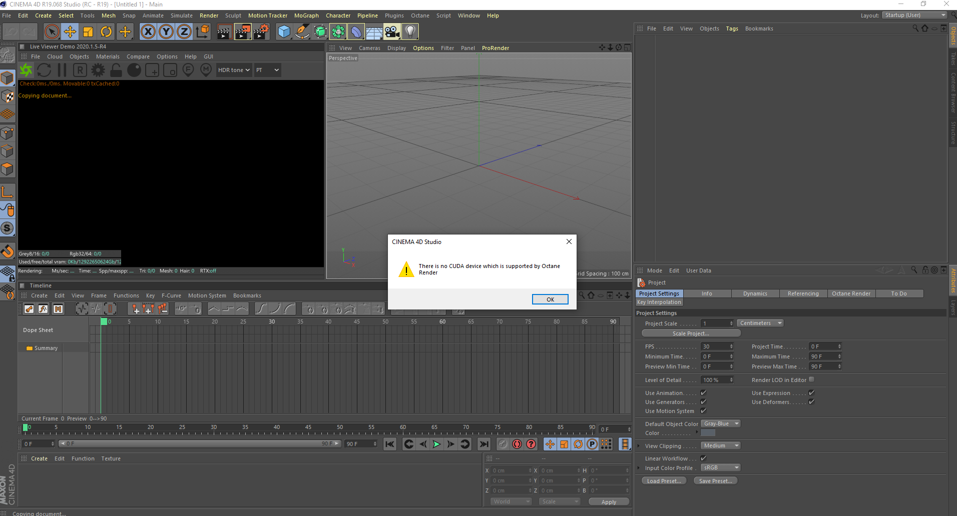Click the Save Preset... button
The width and height of the screenshot is (957, 516).
pos(716,481)
